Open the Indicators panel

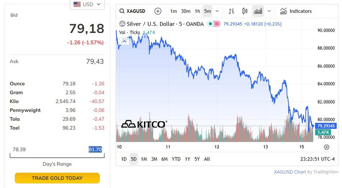[x=296, y=11]
